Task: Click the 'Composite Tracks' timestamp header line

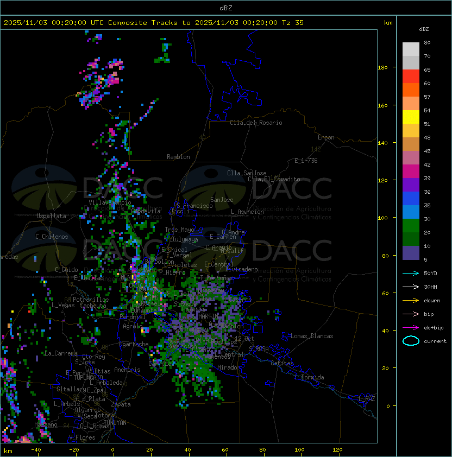Action: click(154, 22)
